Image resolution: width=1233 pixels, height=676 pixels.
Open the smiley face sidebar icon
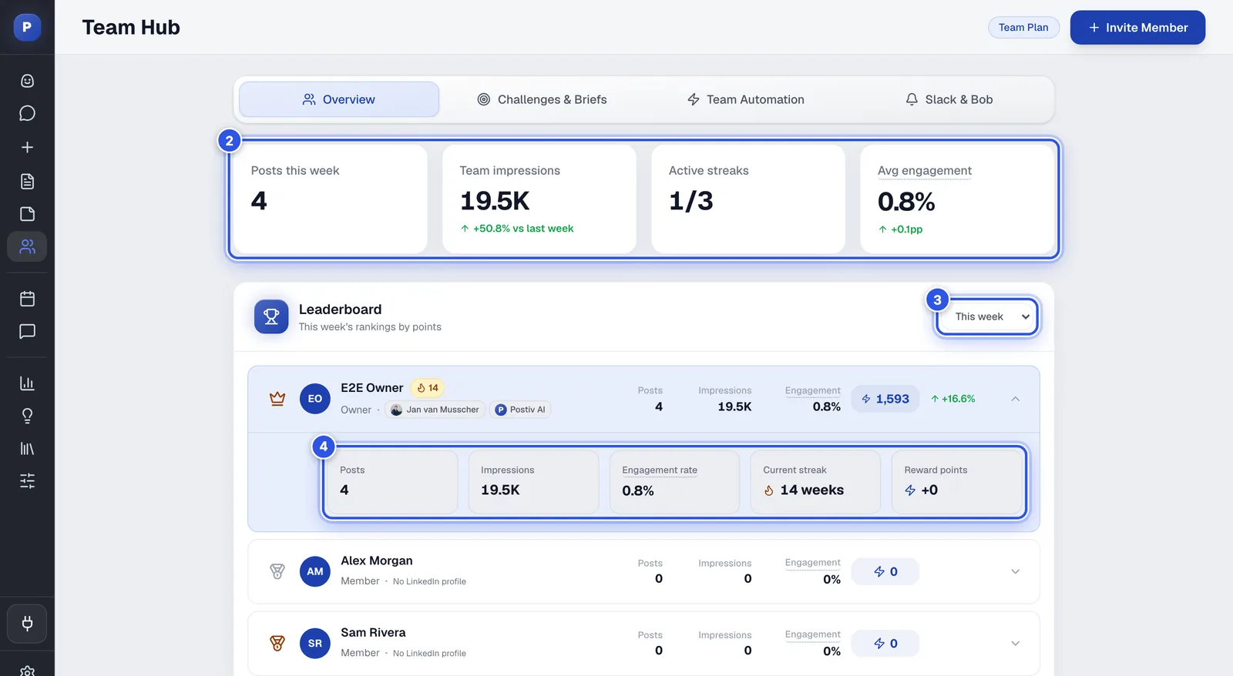27,81
